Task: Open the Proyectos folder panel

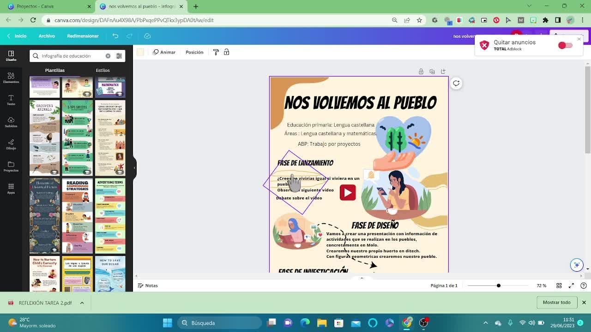Action: coord(11,166)
